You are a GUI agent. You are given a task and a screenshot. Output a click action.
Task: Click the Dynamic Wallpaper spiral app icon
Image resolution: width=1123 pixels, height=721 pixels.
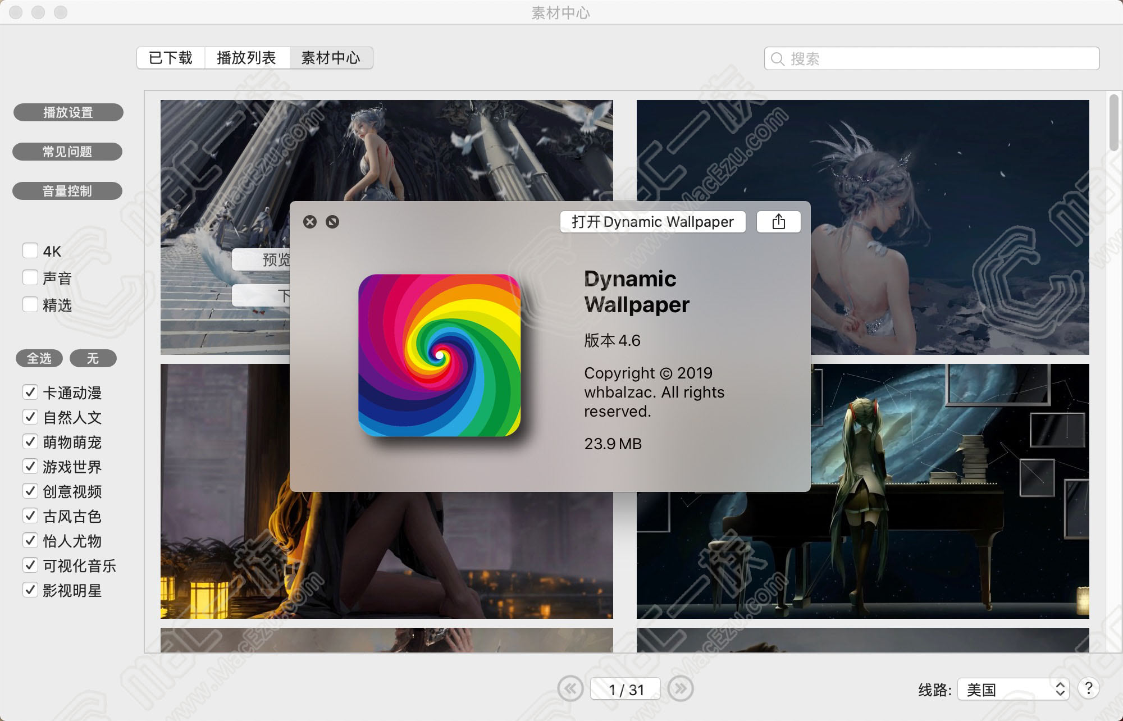click(440, 355)
